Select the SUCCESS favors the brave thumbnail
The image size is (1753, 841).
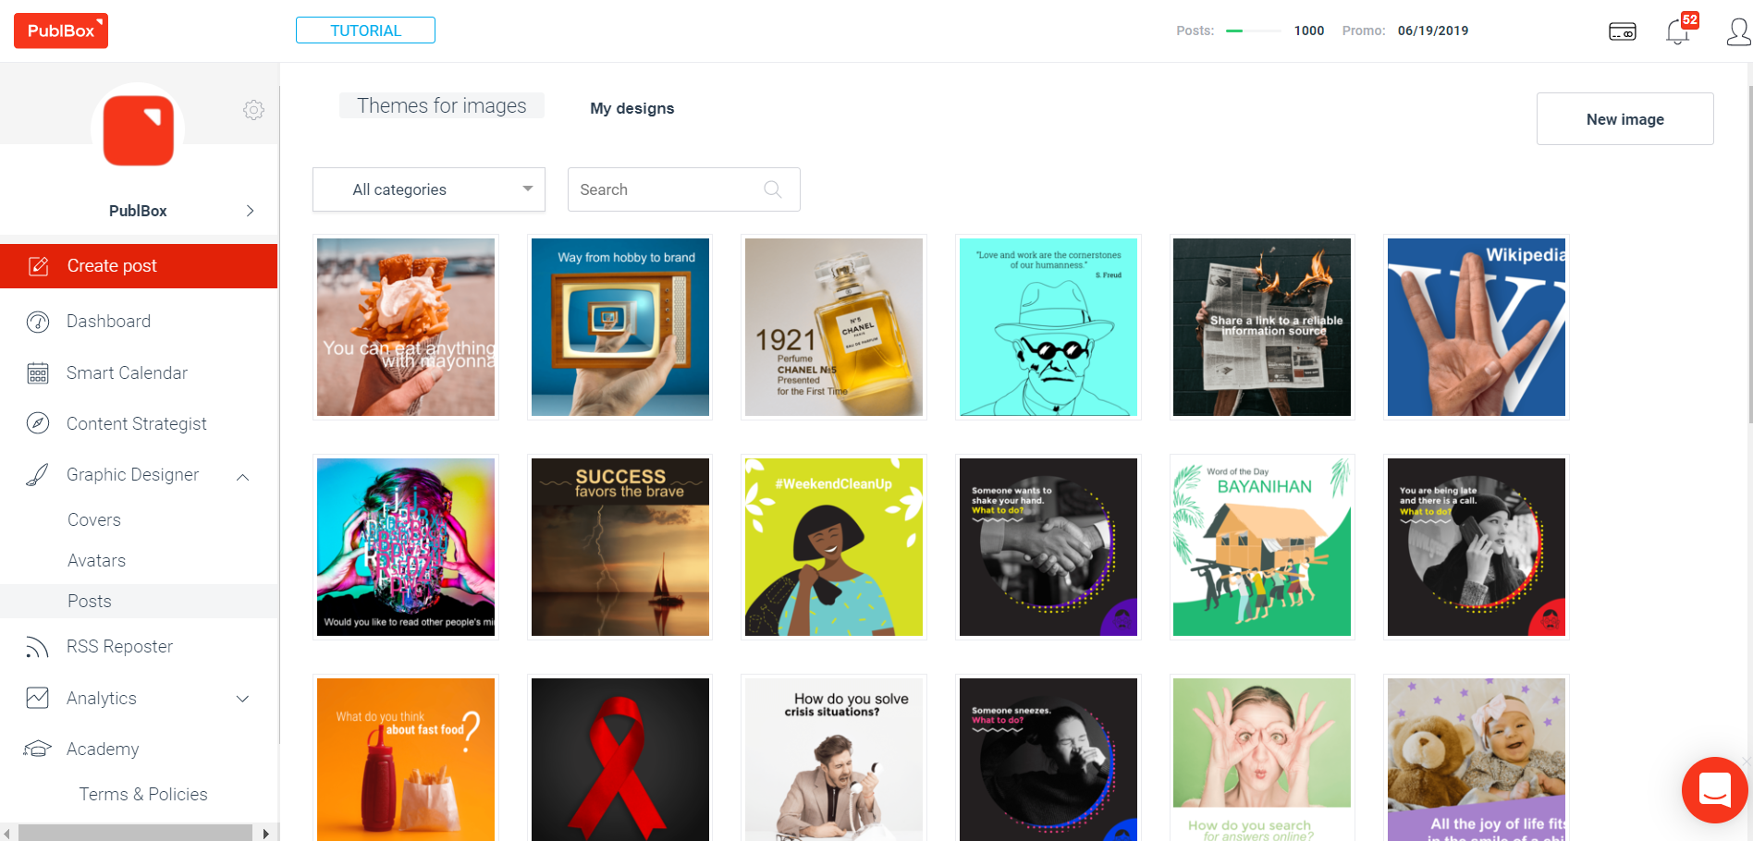click(x=620, y=547)
